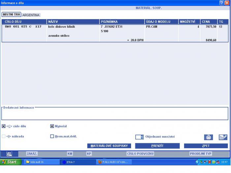Click the Objednané množství quantity field
231x173 pixels.
pos(140,137)
